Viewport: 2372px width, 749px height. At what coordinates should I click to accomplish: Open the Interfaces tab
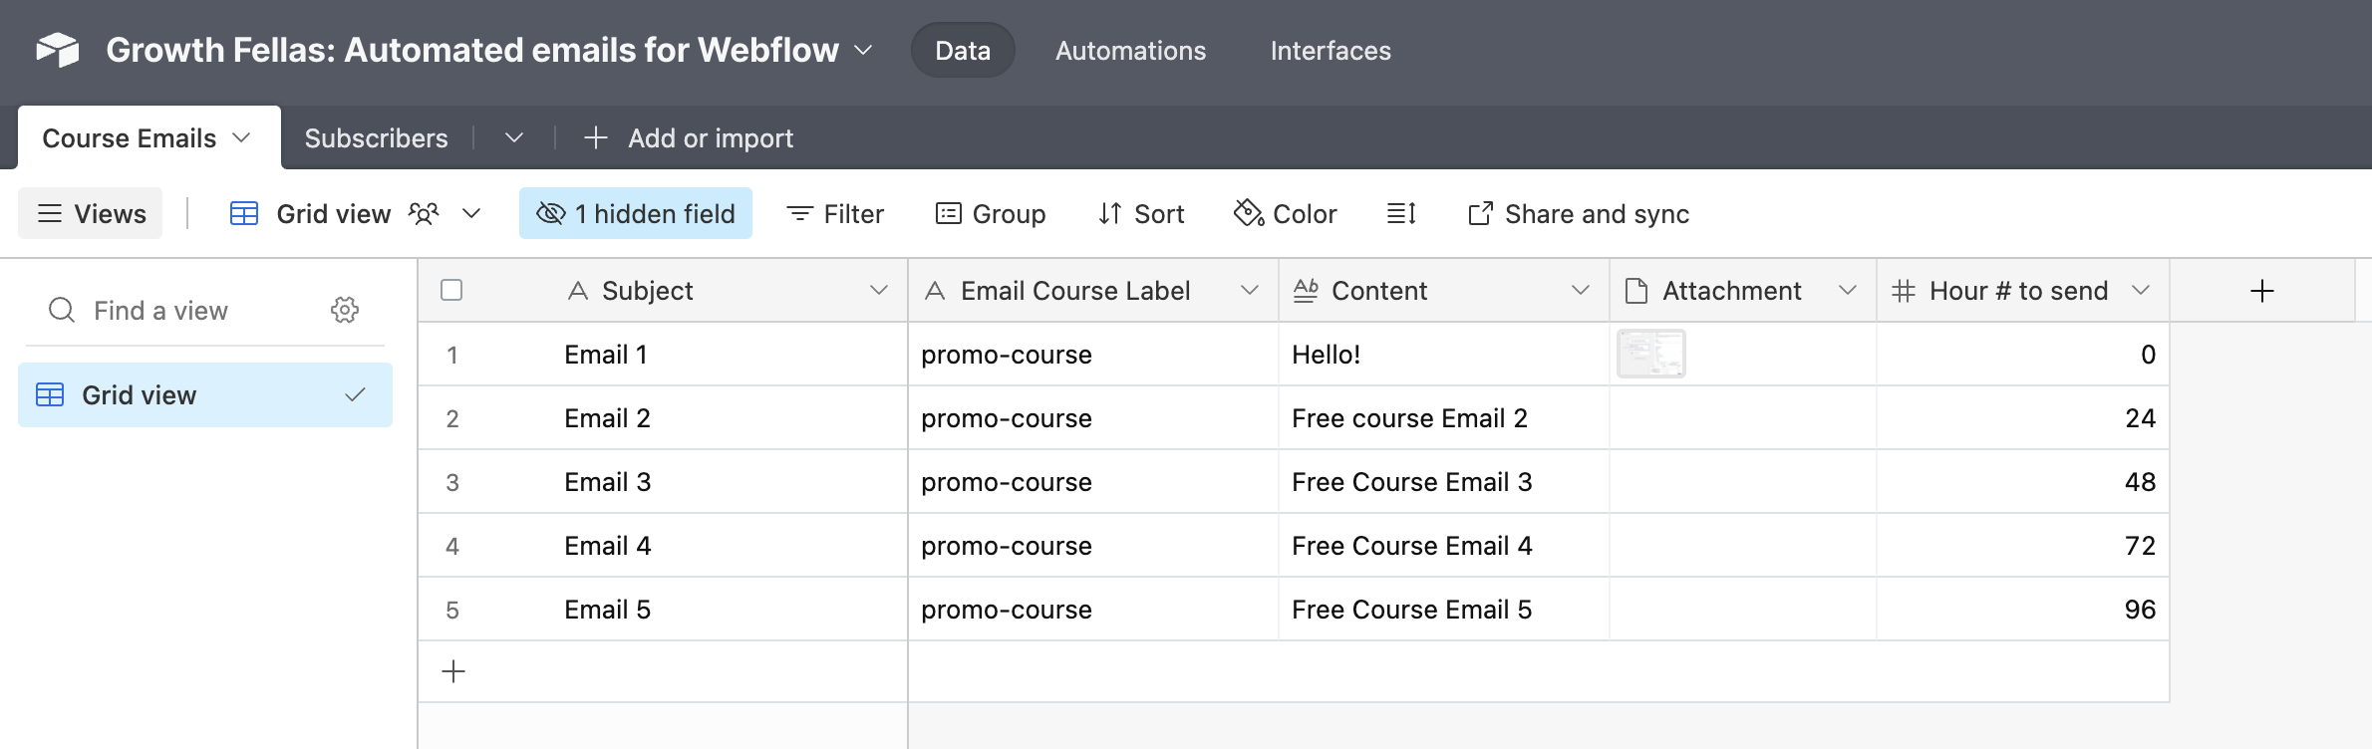point(1331,50)
